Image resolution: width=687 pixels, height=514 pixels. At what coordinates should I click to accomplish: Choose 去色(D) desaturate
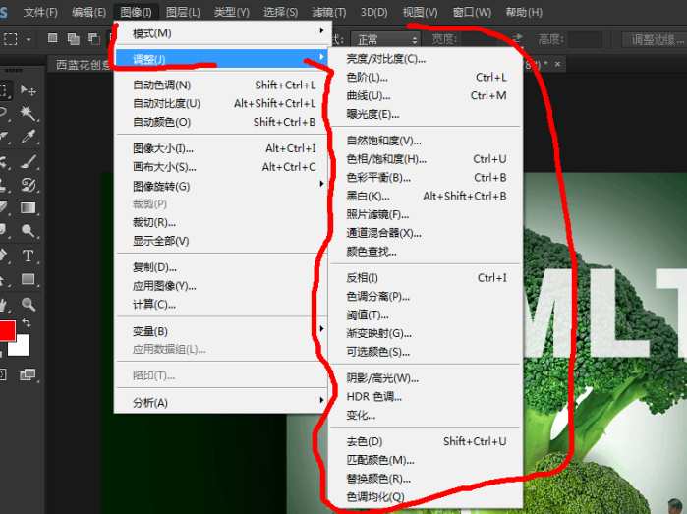[426, 441]
